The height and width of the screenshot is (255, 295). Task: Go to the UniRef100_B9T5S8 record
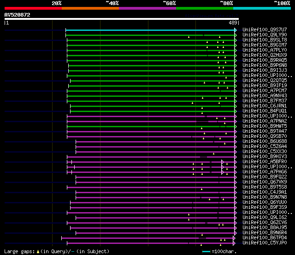point(265,187)
